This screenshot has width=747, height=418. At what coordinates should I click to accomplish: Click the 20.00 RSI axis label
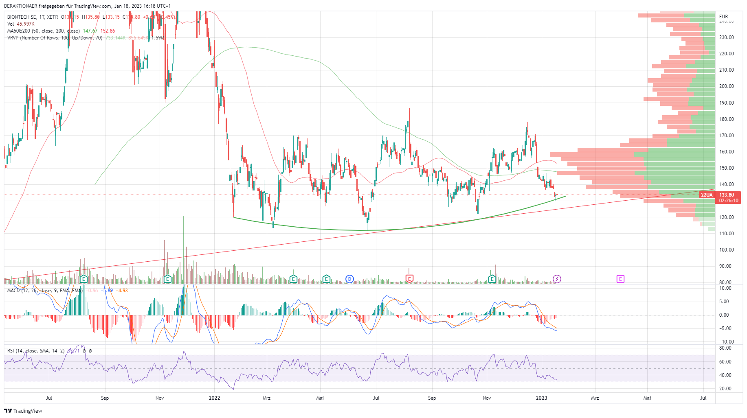725,389
